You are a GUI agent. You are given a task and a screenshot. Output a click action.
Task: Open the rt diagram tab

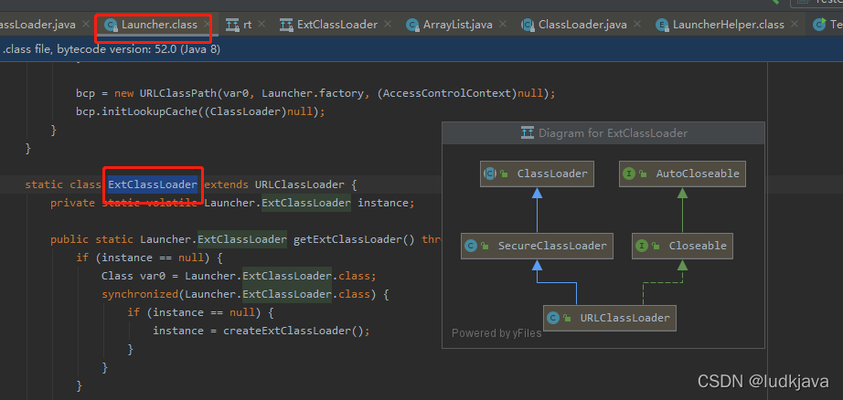pos(247,25)
